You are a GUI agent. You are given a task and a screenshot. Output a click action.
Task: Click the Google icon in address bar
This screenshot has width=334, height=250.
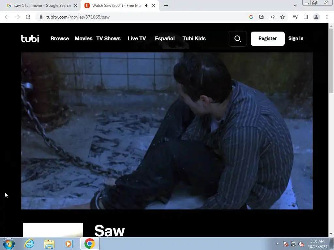pos(251,17)
